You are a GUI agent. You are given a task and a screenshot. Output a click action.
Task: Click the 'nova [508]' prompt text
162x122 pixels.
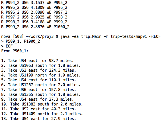(12, 36)
